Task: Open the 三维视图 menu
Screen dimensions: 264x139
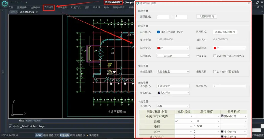Action: [62, 8]
